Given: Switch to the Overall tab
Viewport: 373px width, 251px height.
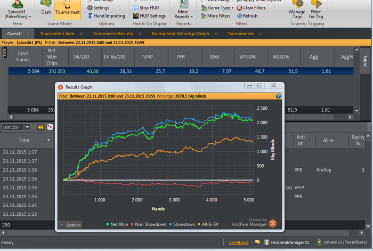Looking at the screenshot, I should click(14, 34).
